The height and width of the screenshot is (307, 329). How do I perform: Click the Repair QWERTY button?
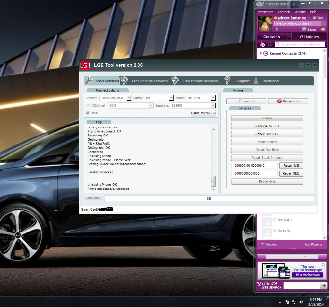click(x=267, y=134)
